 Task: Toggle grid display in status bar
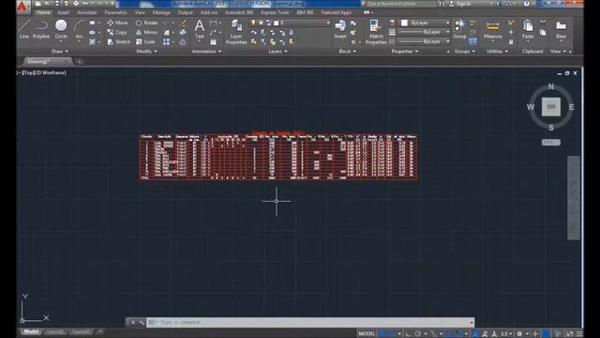pyautogui.click(x=382, y=334)
